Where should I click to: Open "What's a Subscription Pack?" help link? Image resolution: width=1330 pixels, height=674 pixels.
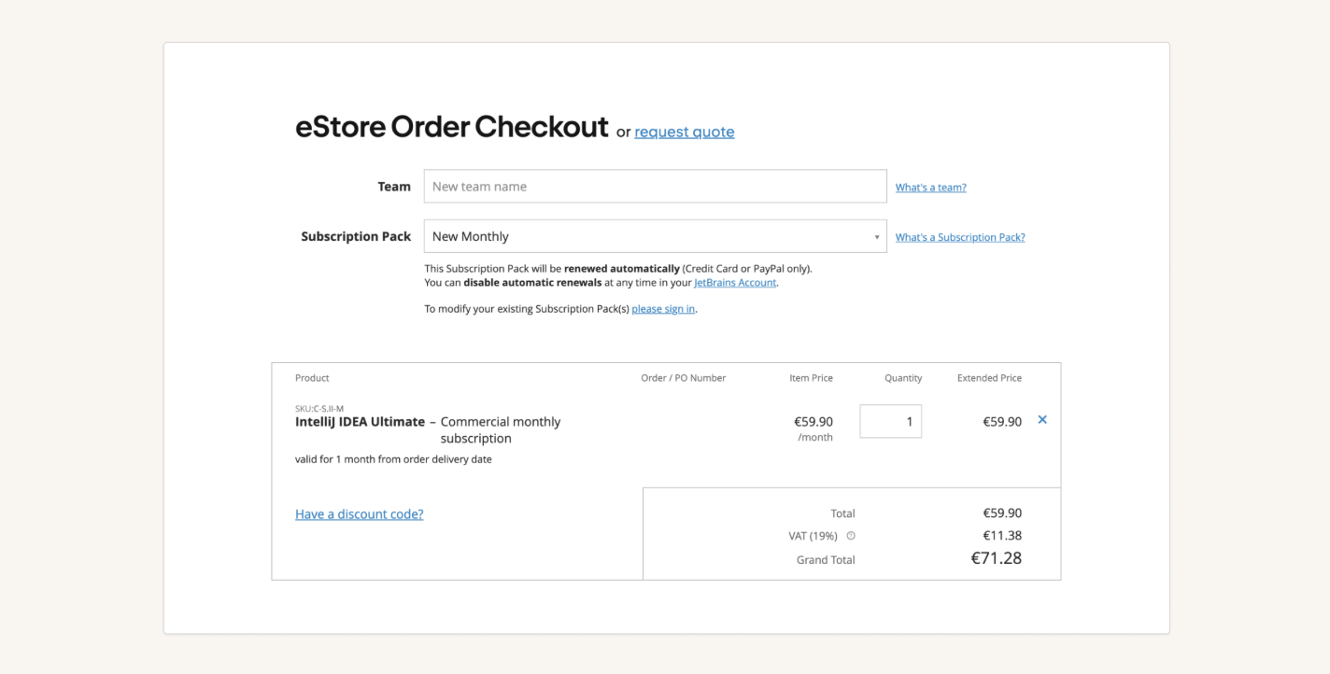click(x=959, y=237)
